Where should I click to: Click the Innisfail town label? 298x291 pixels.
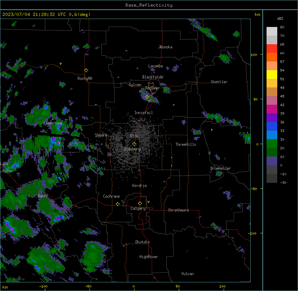tap(143, 113)
